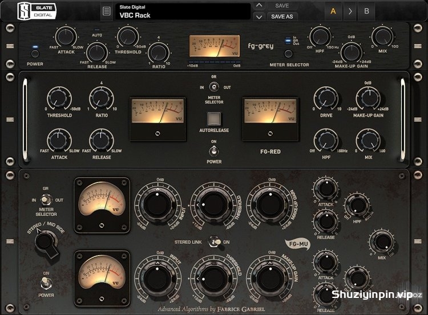The width and height of the screenshot is (428, 315).
Task: Switch to preset slot A
Action: pos(333,11)
